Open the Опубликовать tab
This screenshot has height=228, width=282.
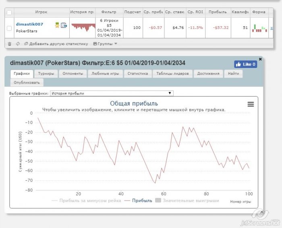pos(27,82)
